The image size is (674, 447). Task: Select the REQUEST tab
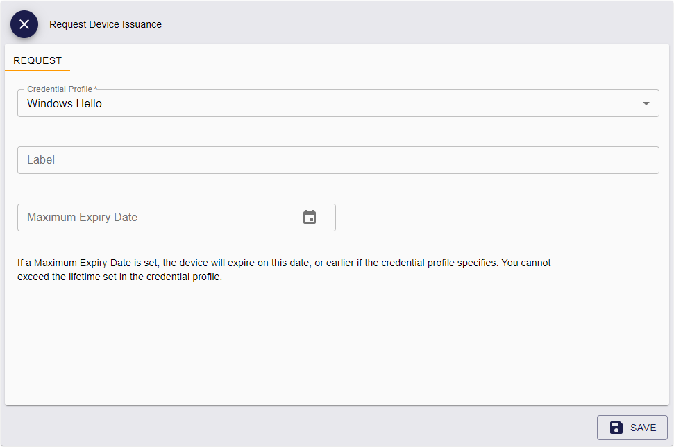37,60
